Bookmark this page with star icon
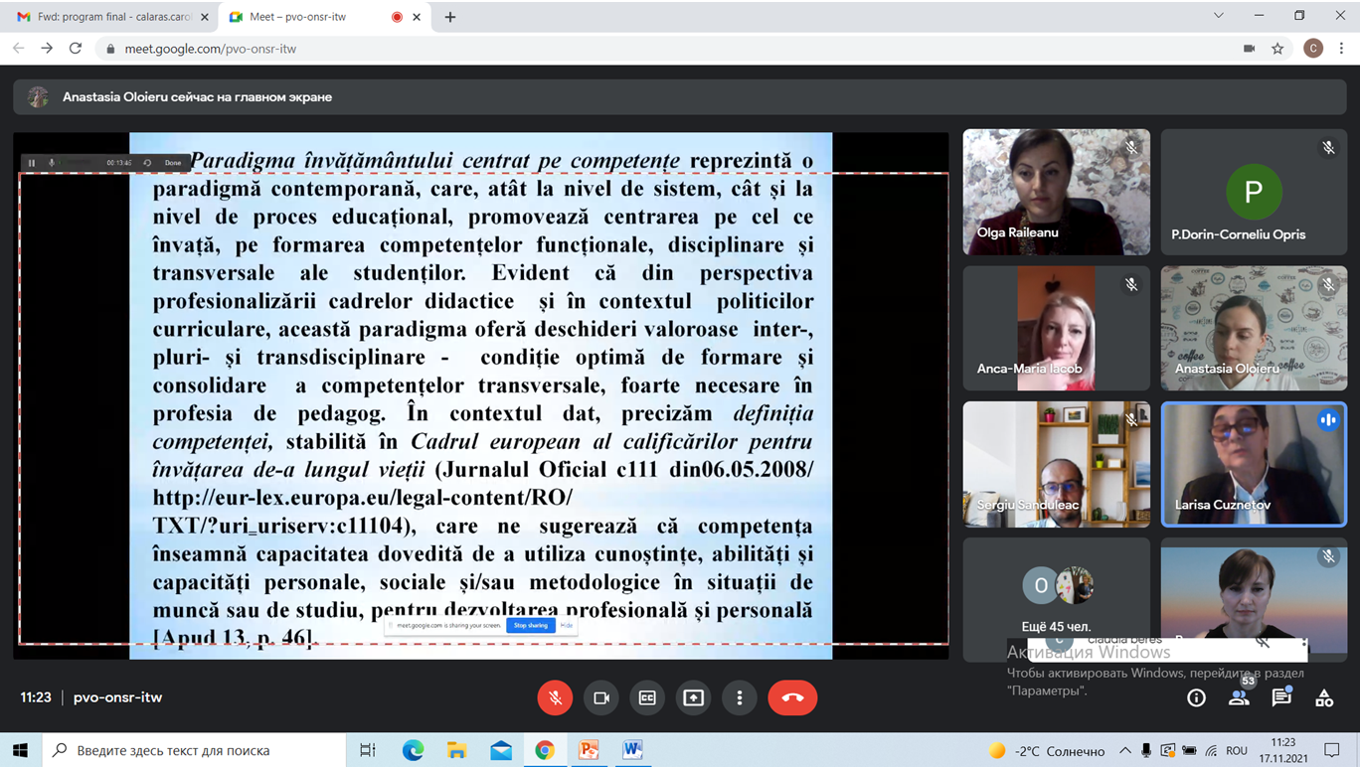 tap(1277, 49)
